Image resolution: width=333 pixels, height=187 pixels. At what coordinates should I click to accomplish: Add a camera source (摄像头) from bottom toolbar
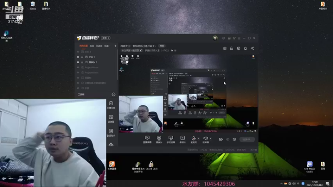(159, 140)
